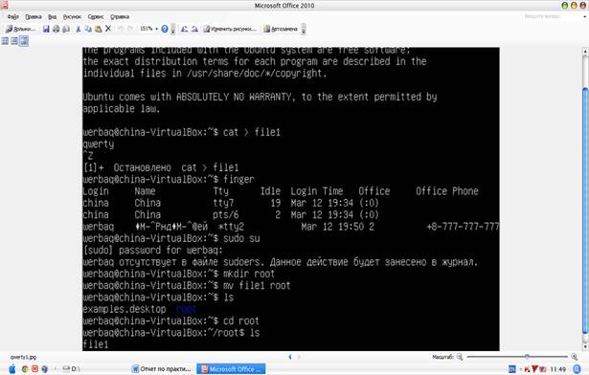Click the displayed terminal screenshot picture
Viewport: 589px width, 375px height.
[x=291, y=199]
